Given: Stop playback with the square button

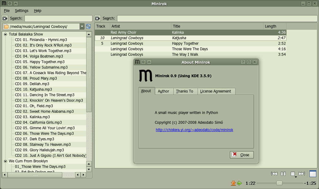Looking at the screenshot, I should tap(293, 174).
